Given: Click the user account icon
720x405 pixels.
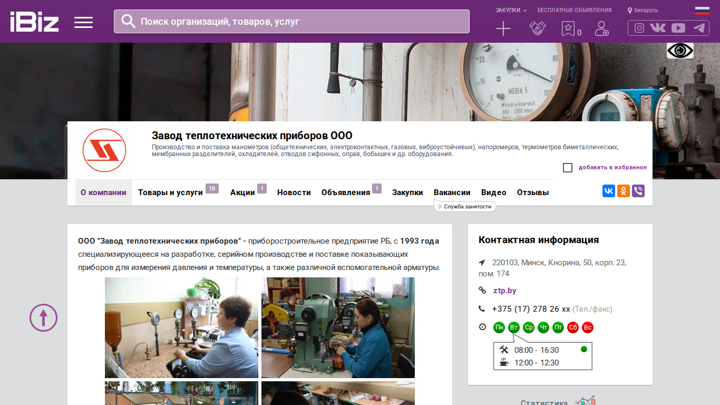Looking at the screenshot, I should (601, 28).
